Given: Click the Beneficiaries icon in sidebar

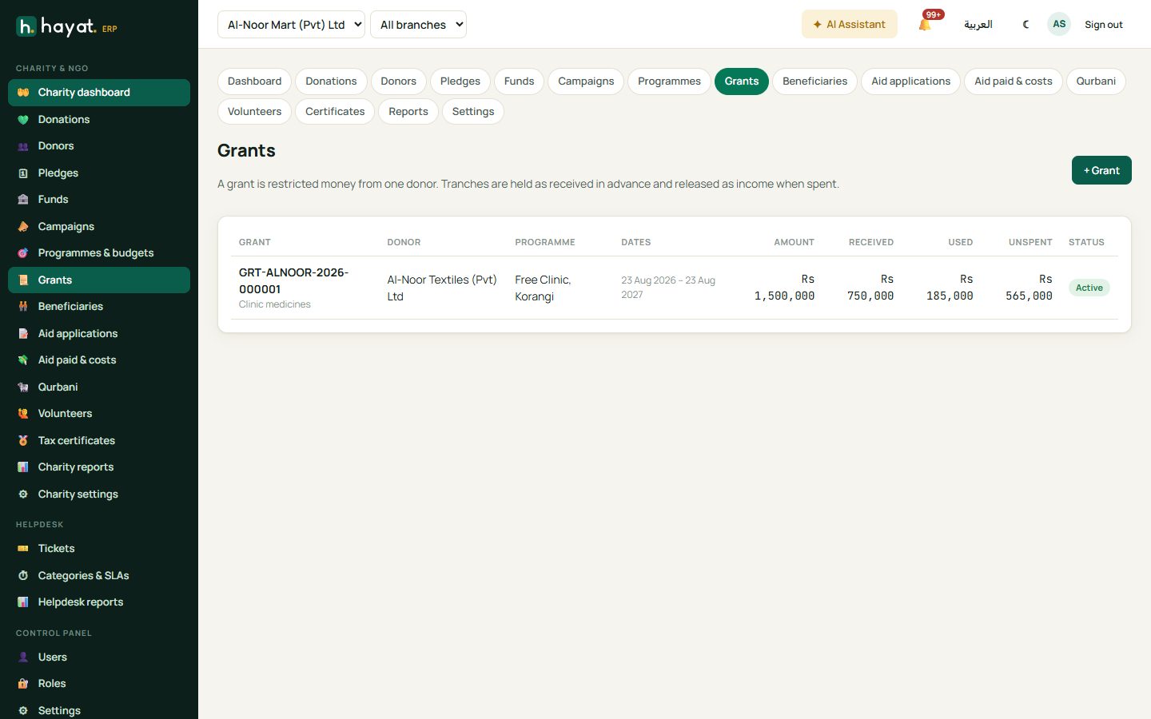Looking at the screenshot, I should pos(23,307).
